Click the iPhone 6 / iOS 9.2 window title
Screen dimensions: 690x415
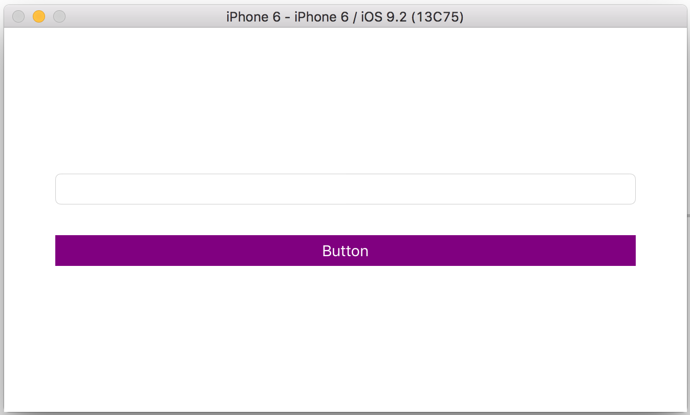click(x=344, y=17)
